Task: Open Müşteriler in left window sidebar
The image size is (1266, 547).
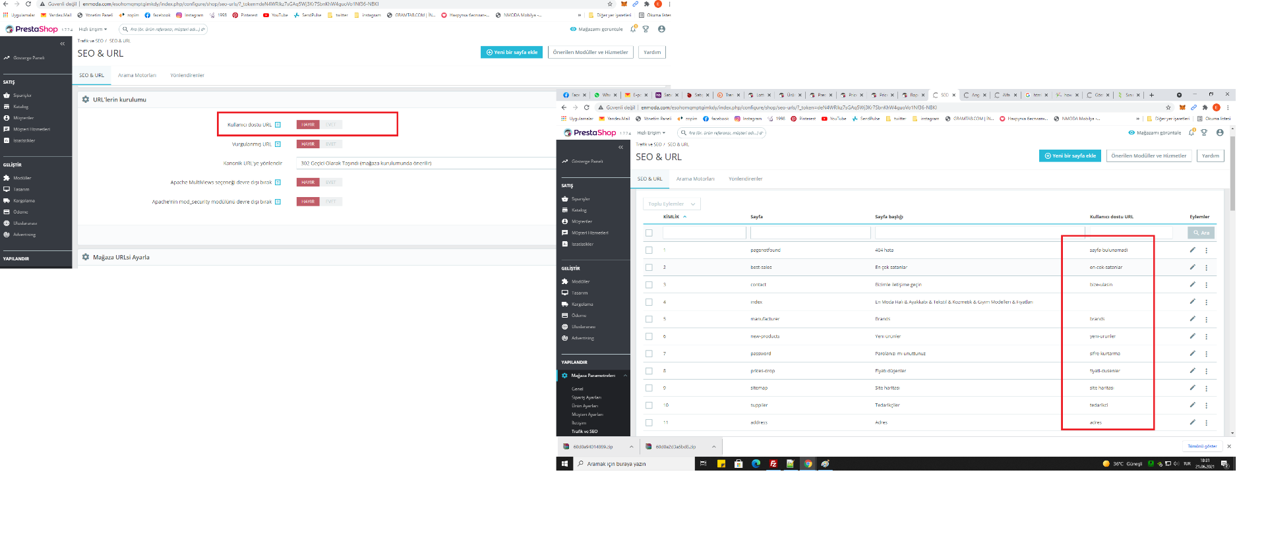Action: (23, 118)
